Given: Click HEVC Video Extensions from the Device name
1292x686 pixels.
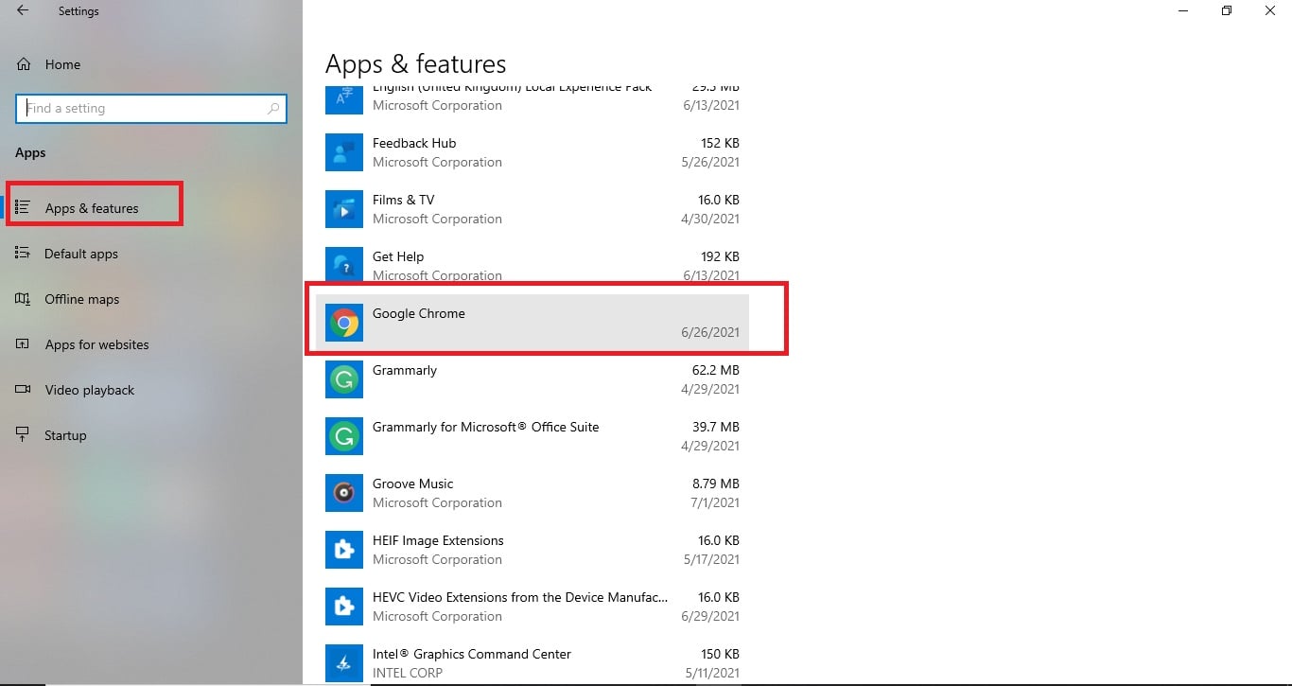Looking at the screenshot, I should [x=520, y=597].
